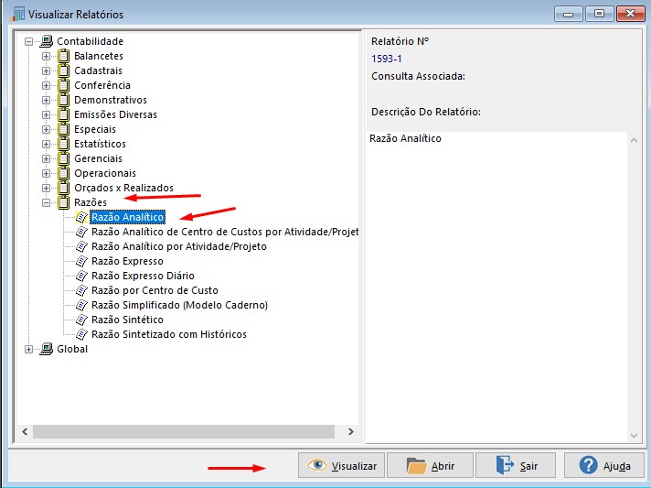Open help with Ajuda button
Screen dimensions: 651x488
[x=604, y=465]
